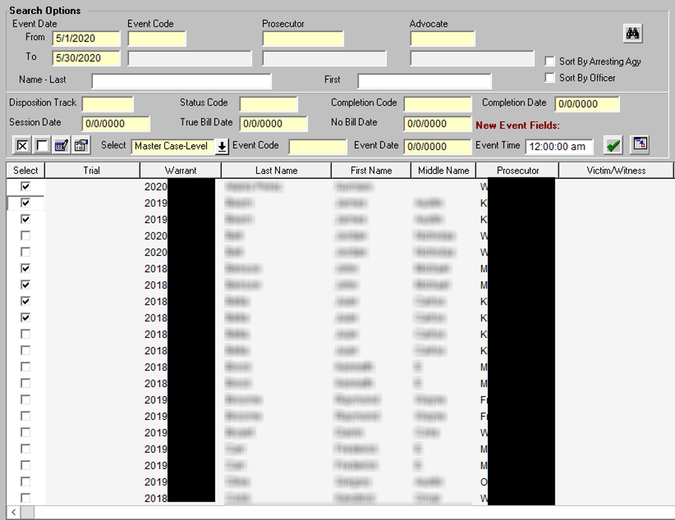Image resolution: width=675 pixels, height=520 pixels.
Task: Click the window icon beside the green checkmark
Action: pos(640,144)
